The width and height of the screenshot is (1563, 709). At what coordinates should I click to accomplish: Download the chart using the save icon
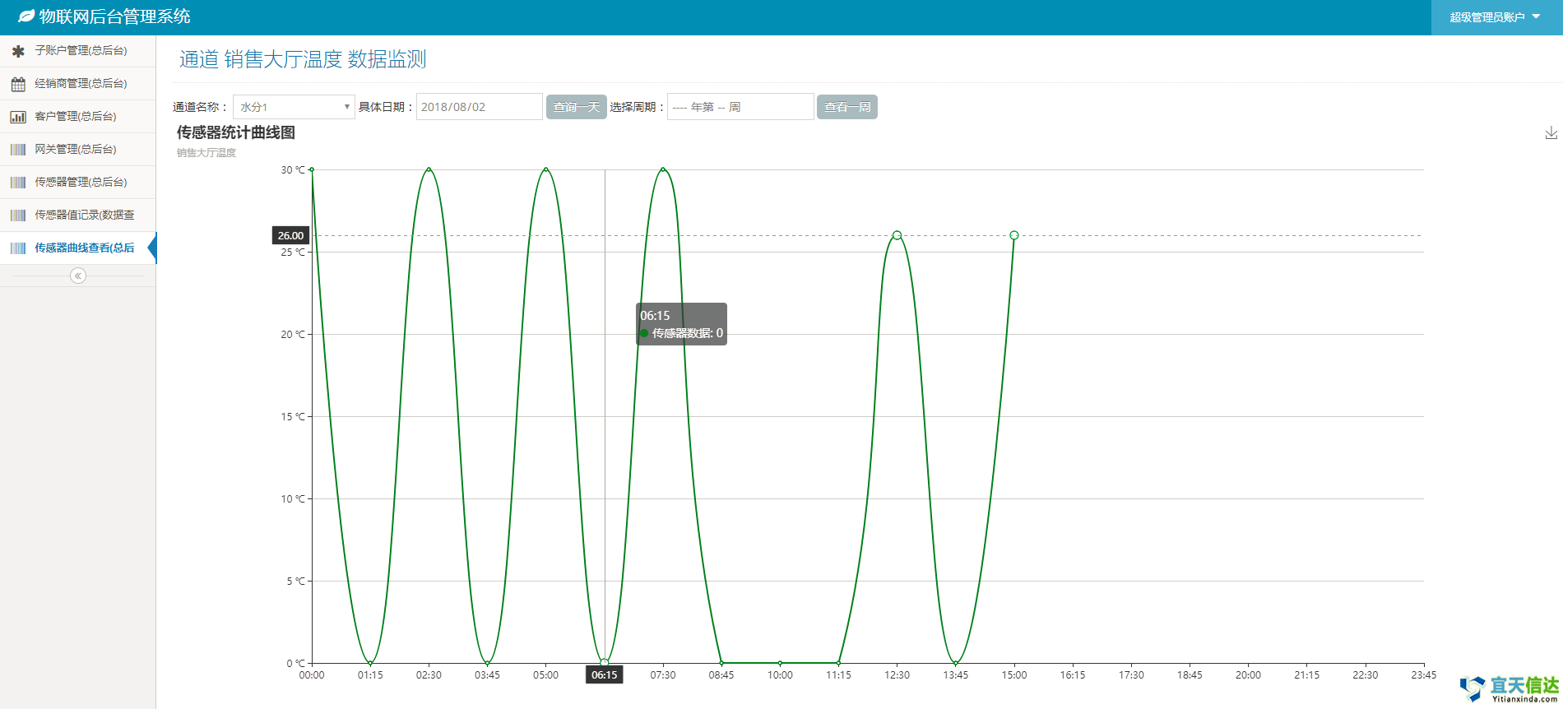1551,133
